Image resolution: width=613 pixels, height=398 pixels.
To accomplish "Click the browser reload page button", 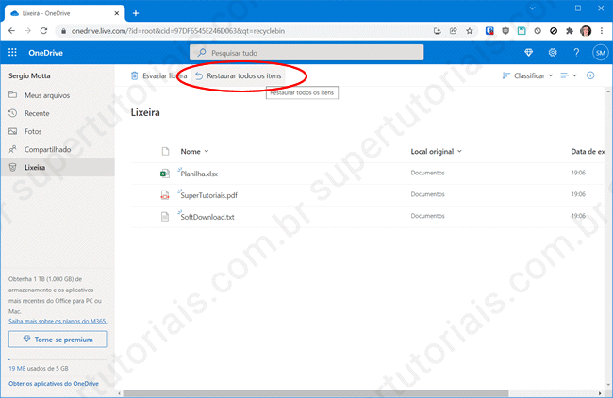I will coord(53,30).
